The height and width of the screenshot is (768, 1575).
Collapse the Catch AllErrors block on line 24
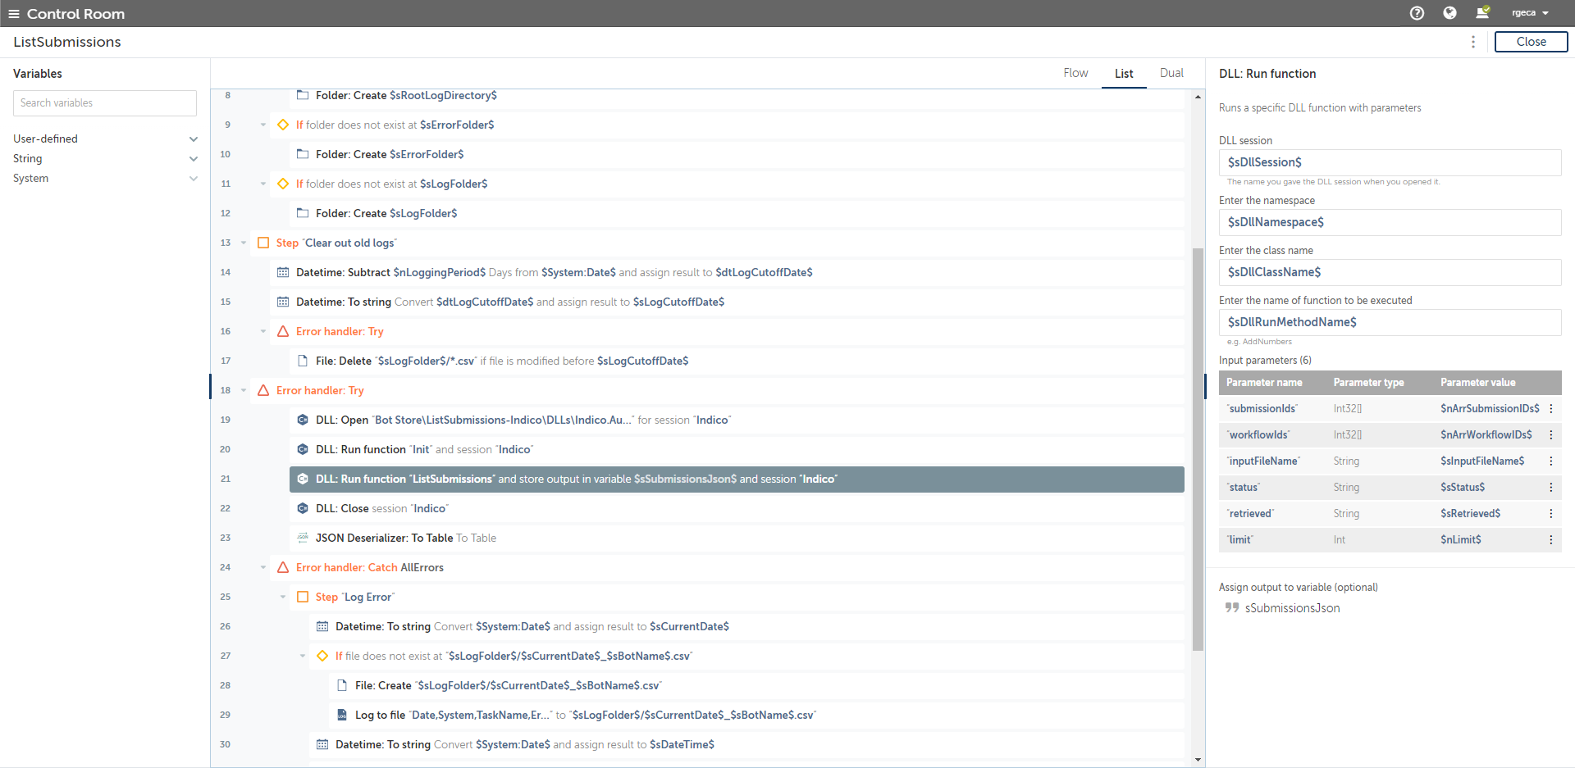click(x=263, y=567)
